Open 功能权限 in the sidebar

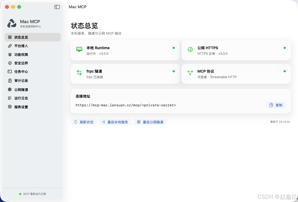tap(33, 54)
